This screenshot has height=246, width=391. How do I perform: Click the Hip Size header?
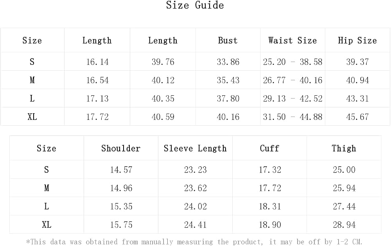click(x=357, y=40)
